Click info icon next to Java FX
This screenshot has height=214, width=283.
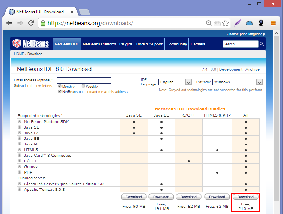pyautogui.click(x=20, y=133)
